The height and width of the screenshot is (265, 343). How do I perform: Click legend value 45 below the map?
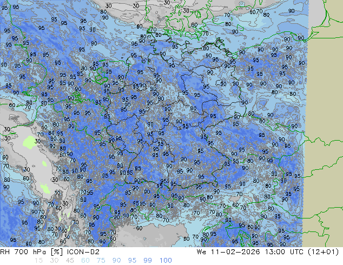pyautogui.click(x=70, y=261)
